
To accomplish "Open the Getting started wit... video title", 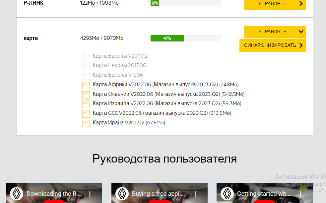I will pyautogui.click(x=263, y=194).
